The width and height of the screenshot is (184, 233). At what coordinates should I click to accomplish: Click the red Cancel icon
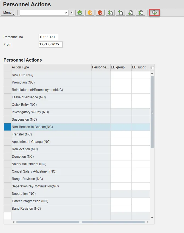click(100, 13)
